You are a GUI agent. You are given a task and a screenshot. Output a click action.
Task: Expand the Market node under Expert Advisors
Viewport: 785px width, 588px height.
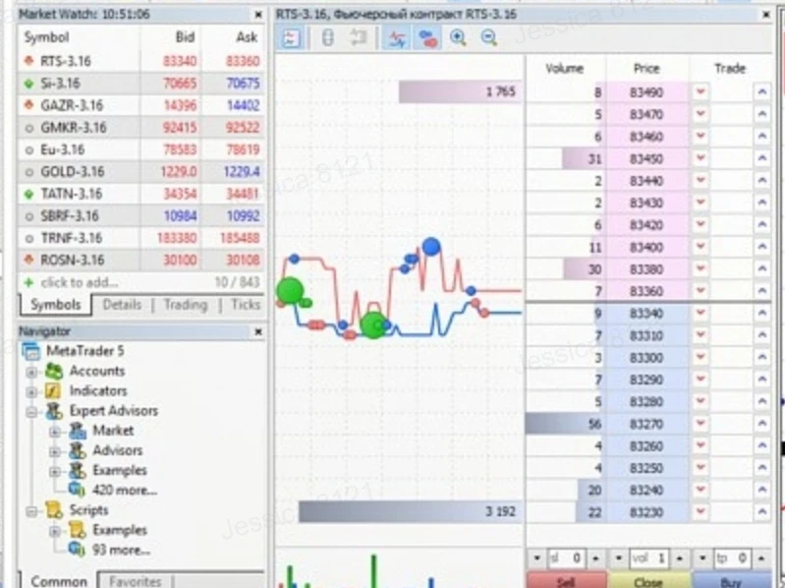click(55, 432)
